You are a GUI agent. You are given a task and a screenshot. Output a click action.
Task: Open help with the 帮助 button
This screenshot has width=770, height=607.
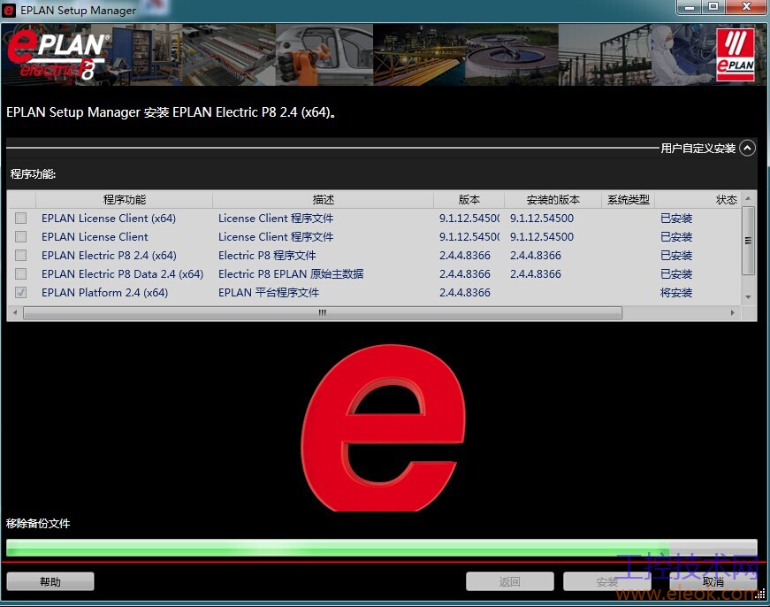pos(50,582)
